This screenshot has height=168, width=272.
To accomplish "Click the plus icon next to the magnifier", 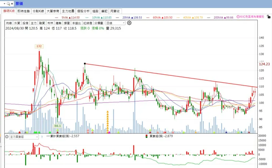I will click(x=12, y=4).
